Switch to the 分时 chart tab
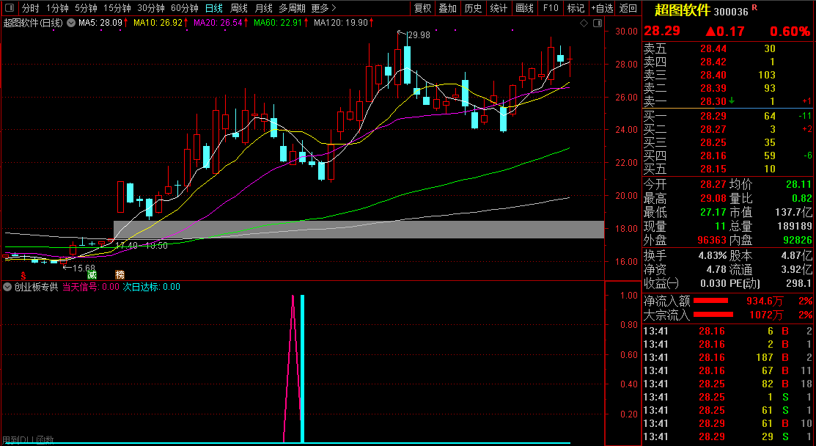 click(30, 9)
